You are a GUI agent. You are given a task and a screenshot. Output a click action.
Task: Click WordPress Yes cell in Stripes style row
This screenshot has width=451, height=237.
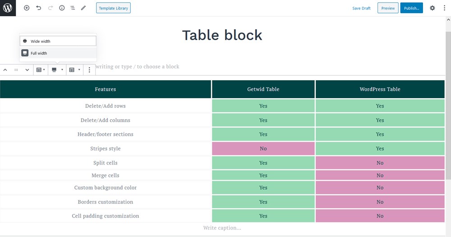pyautogui.click(x=380, y=149)
